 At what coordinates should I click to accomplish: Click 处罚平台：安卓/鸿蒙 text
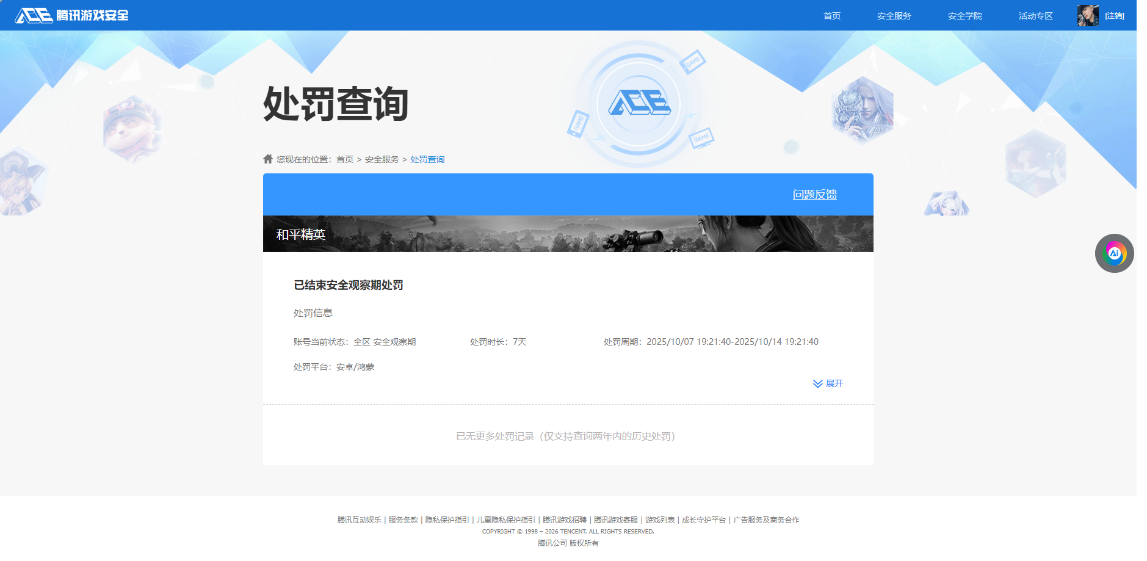(x=334, y=367)
